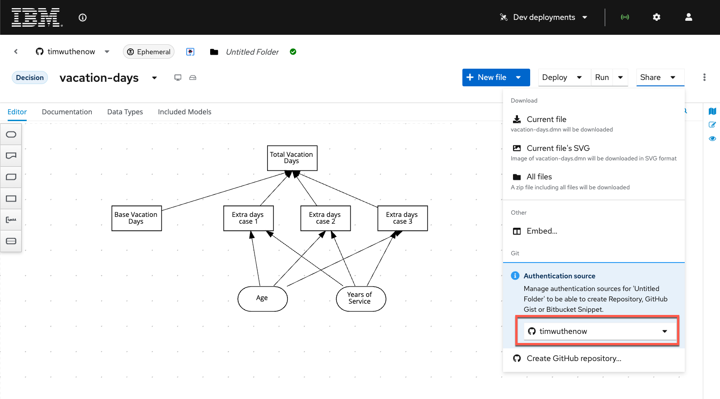Open the about info icon
This screenshot has width=720, height=399.
[82, 18]
